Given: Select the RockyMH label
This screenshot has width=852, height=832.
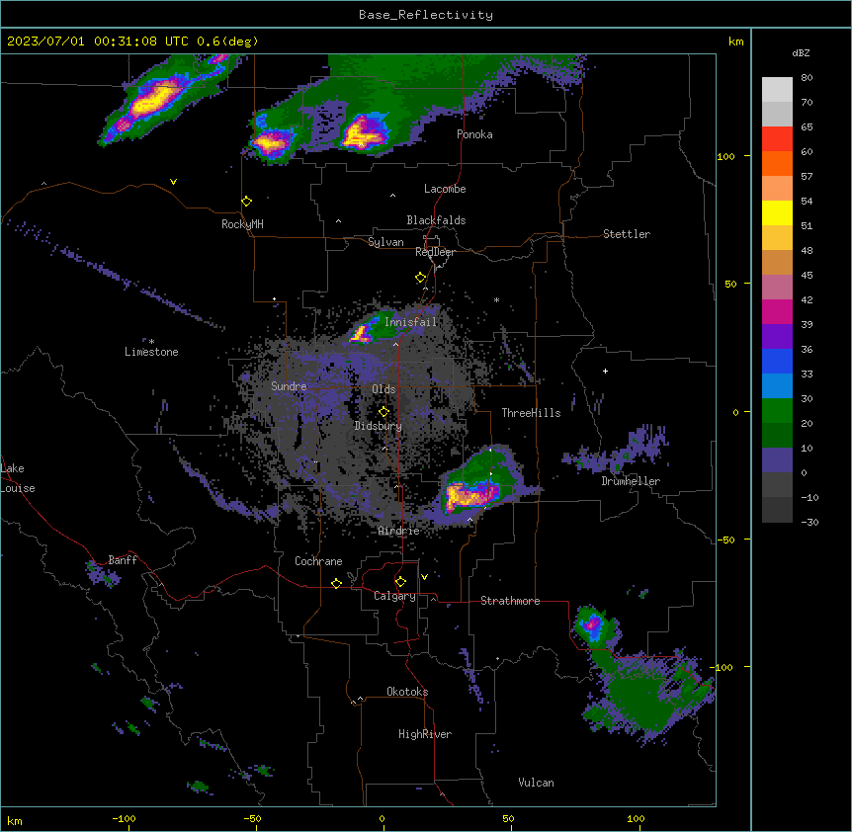Looking at the screenshot, I should pos(242,223).
